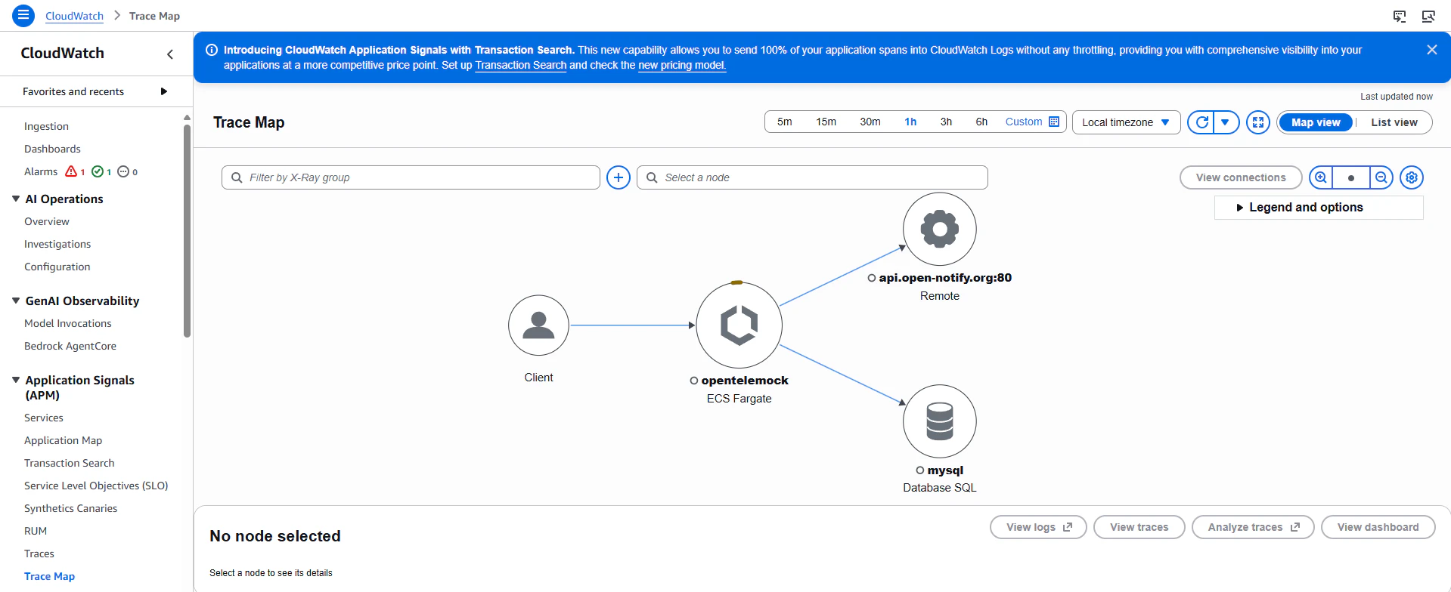Refresh the trace map

point(1201,122)
